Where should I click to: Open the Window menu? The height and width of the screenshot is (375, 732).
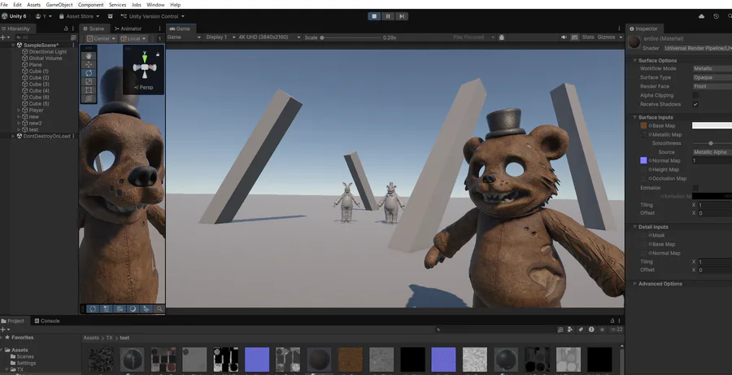point(155,5)
